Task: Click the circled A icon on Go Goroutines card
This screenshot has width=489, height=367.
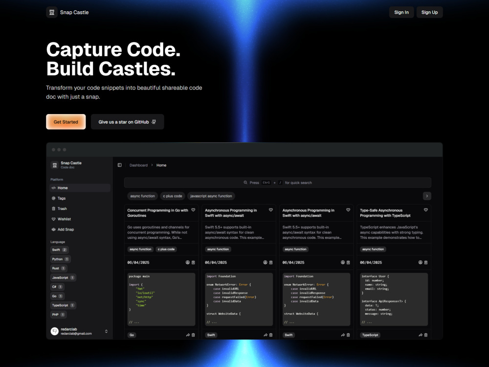Action: pyautogui.click(x=188, y=262)
